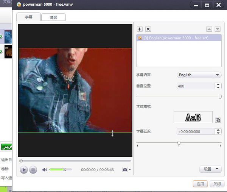Switch to the 字幕 subtitle tab
The image size is (227, 192).
pyautogui.click(x=29, y=17)
